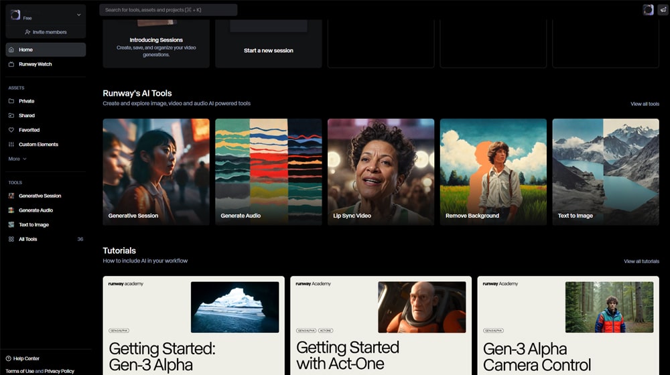
Task: Open the user profile avatar at top right
Action: point(648,10)
